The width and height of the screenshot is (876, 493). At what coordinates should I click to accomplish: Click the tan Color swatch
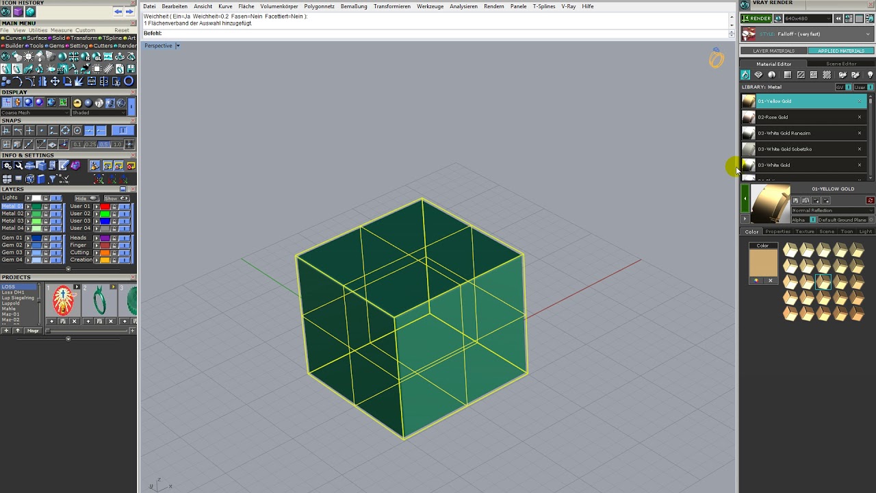coord(763,262)
